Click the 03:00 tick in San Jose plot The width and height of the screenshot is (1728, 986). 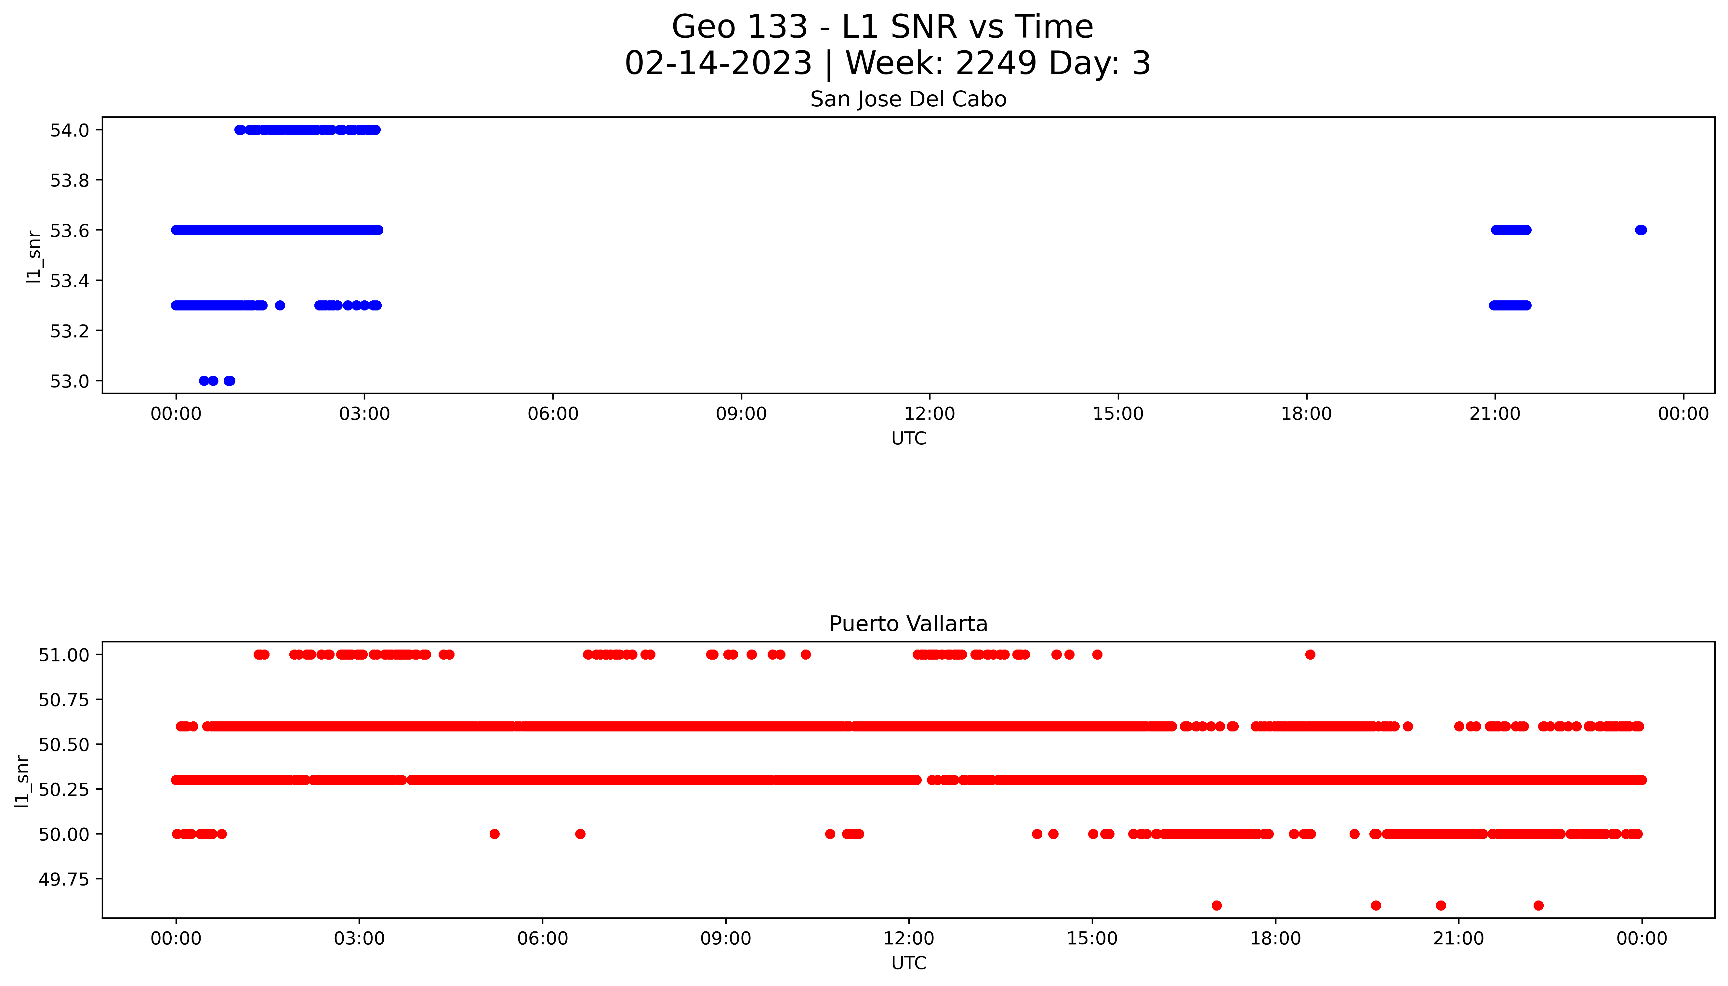tap(364, 414)
